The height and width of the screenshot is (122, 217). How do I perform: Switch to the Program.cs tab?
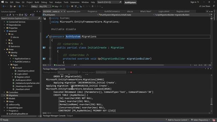92,12
